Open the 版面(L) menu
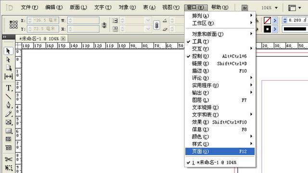The height and width of the screenshot is (173, 308). point(78,8)
